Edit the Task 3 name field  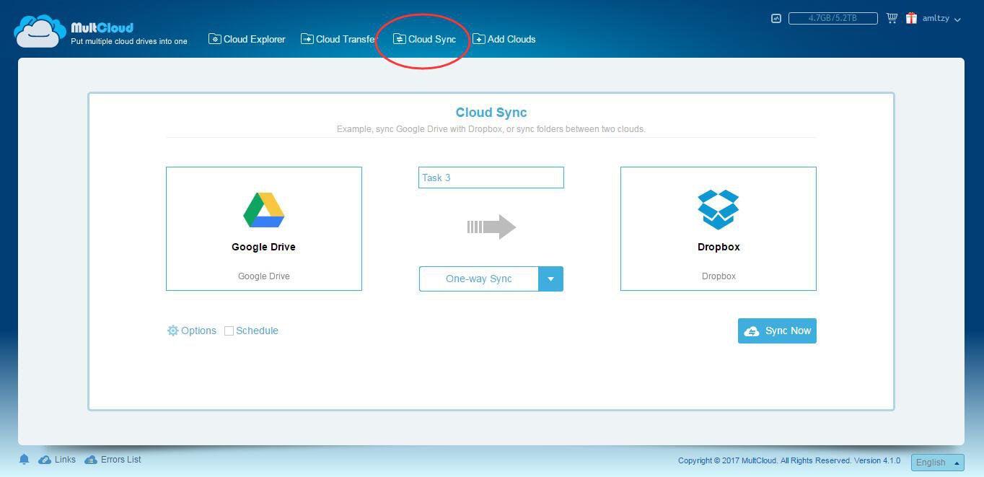pyautogui.click(x=491, y=178)
